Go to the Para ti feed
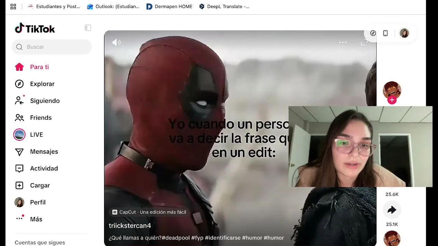The image size is (438, 246). (39, 67)
